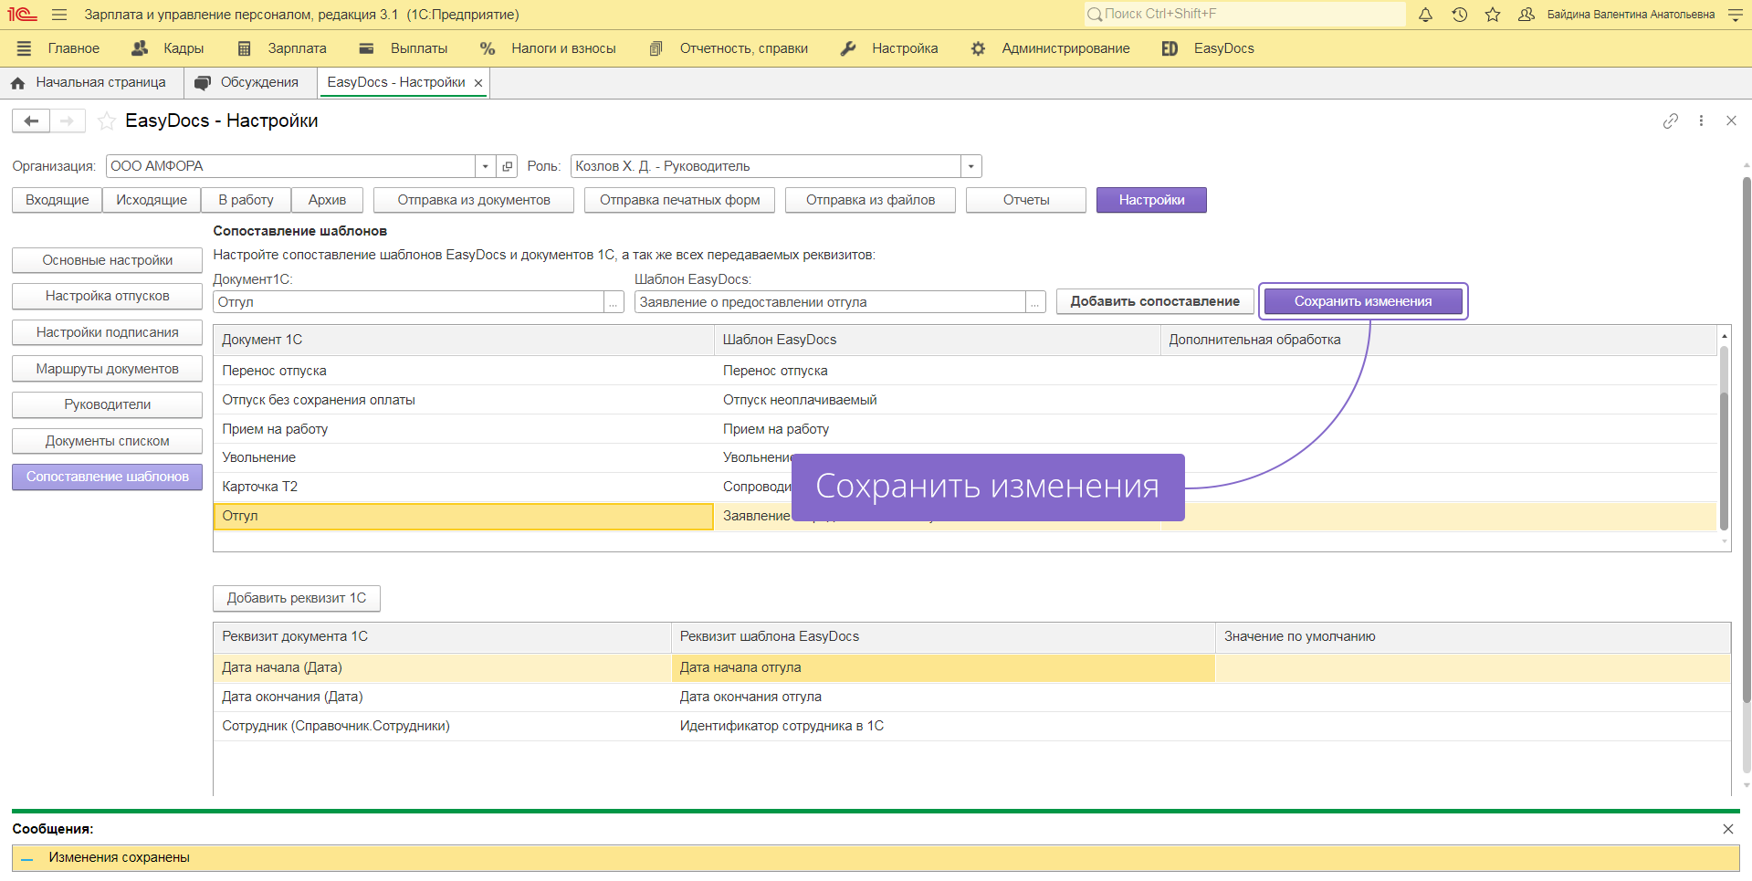Select the Прием на работу row
Viewport: 1752px width, 881px height.
click(x=275, y=429)
